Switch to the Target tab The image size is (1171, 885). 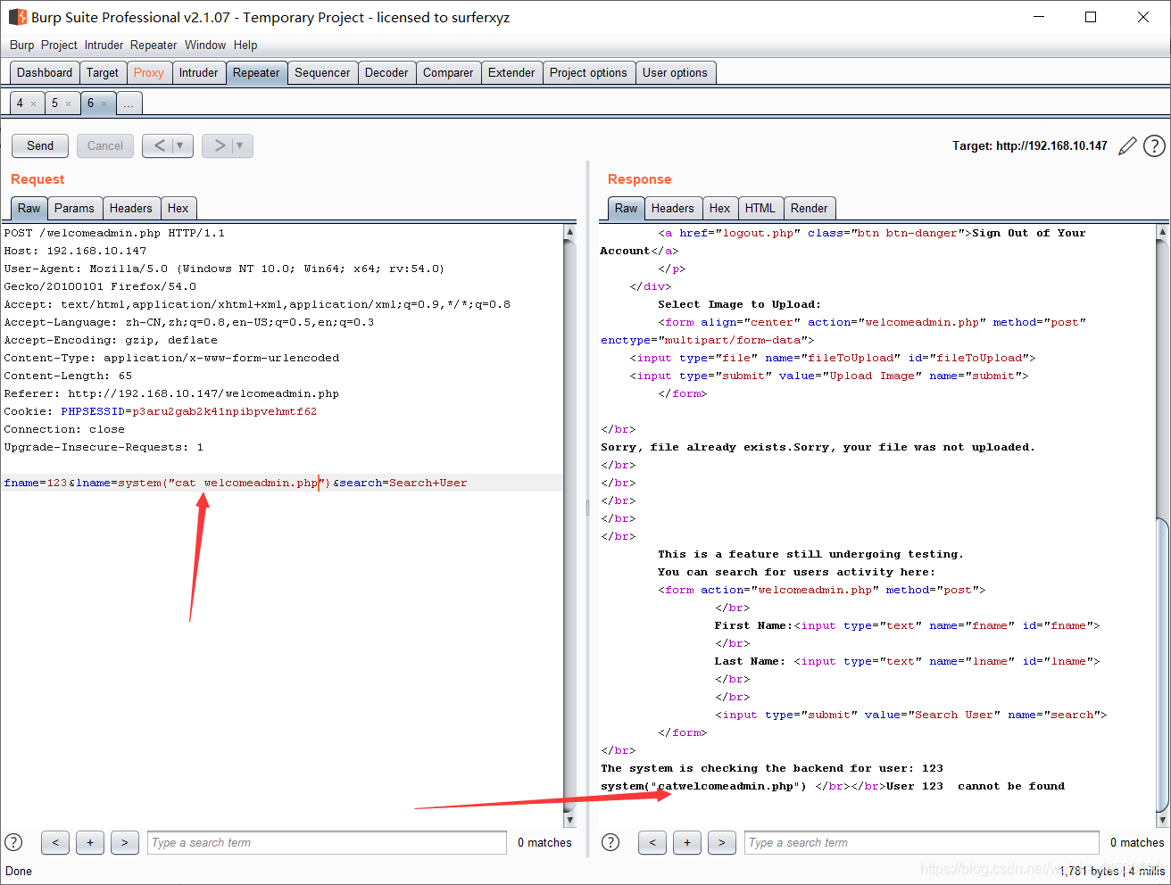103,73
